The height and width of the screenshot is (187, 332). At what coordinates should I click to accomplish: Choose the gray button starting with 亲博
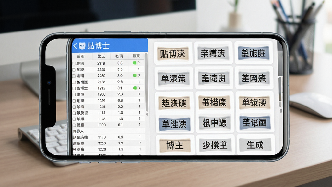point(213,53)
